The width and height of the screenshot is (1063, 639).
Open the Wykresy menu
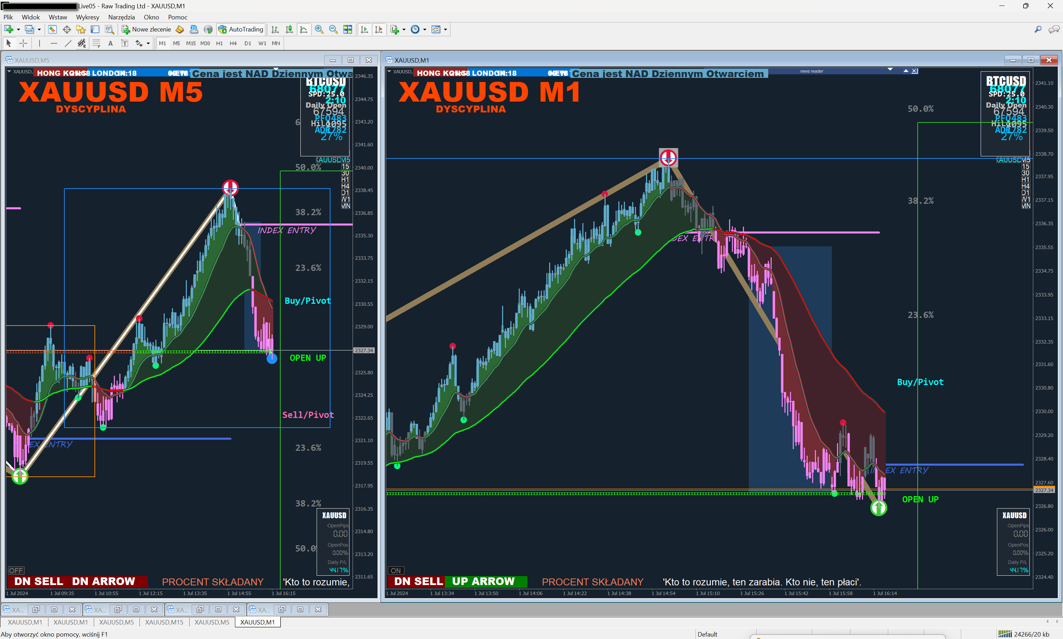(88, 17)
